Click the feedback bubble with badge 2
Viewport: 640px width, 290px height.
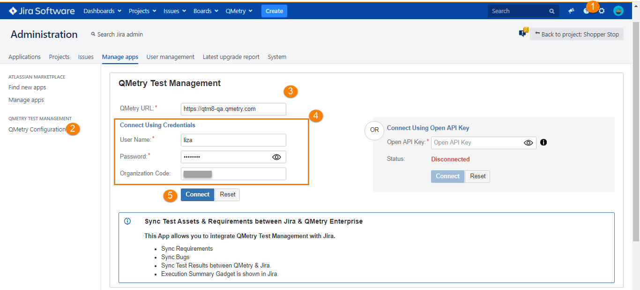pyautogui.click(x=522, y=33)
